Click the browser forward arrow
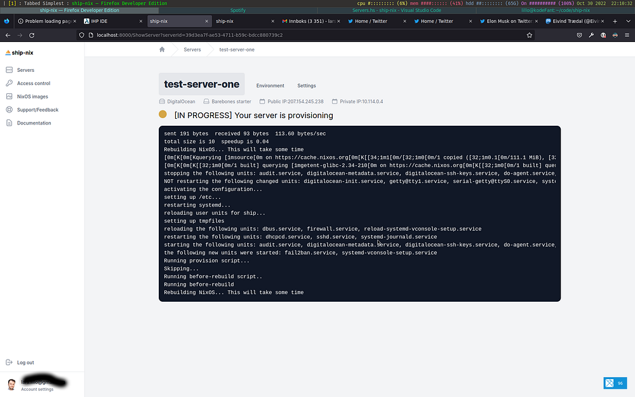 tap(20, 35)
